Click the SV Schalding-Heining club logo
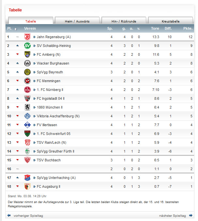Viewport: 198px width, 221px height. pyautogui.click(x=27, y=46)
